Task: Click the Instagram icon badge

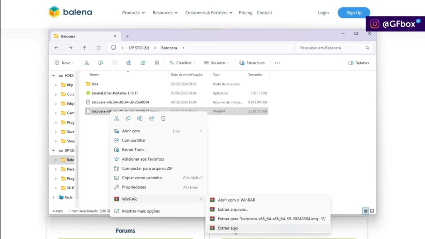Action: pos(375,24)
